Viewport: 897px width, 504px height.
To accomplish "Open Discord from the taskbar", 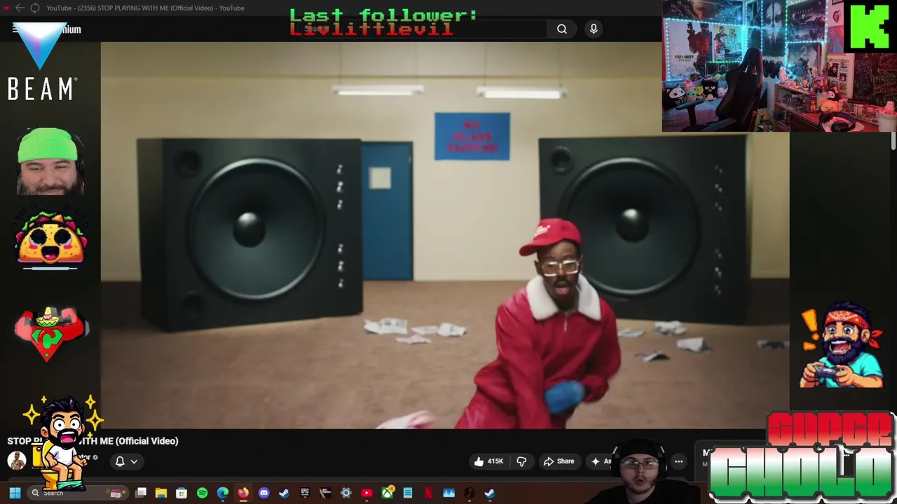I will (263, 493).
